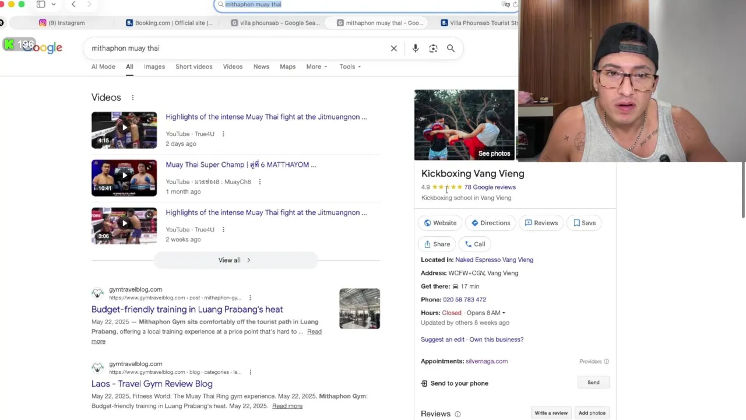Switch to Villa Phounsab Tourist browser tab

[479, 23]
